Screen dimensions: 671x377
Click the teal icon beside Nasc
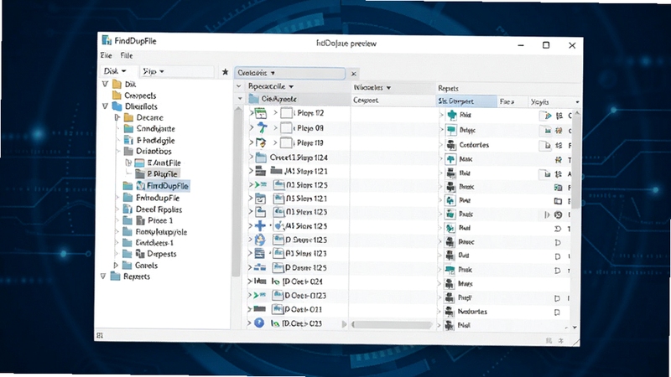450,159
